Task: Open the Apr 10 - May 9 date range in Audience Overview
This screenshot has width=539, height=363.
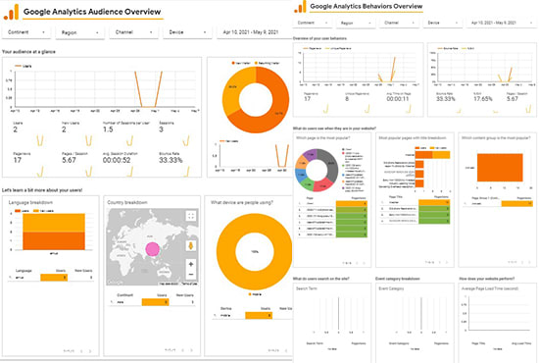Action: coord(255,32)
